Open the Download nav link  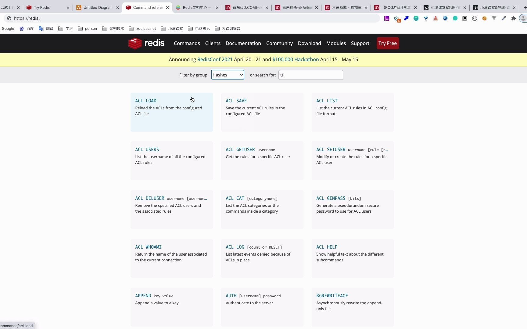(310, 43)
